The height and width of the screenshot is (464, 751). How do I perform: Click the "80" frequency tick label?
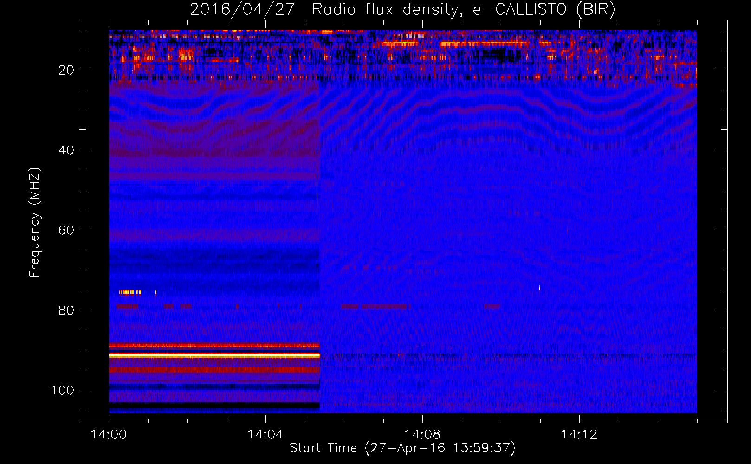tap(66, 310)
